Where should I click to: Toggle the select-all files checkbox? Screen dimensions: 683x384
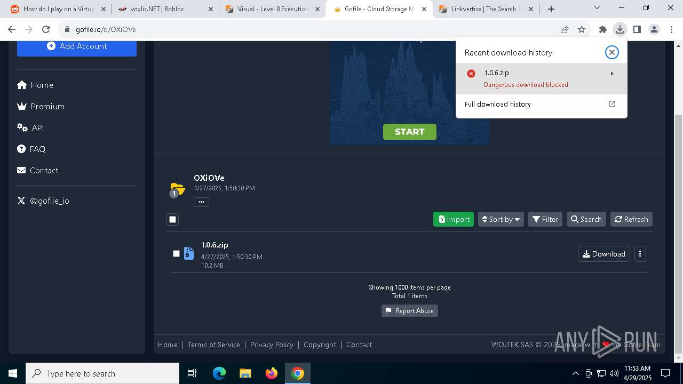(x=172, y=219)
